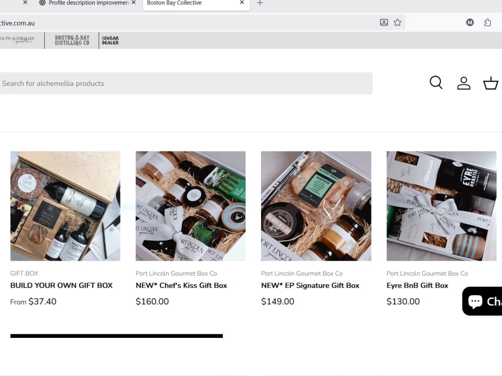Click vendor label above Eyre BnB Gift Box

[x=427, y=273]
